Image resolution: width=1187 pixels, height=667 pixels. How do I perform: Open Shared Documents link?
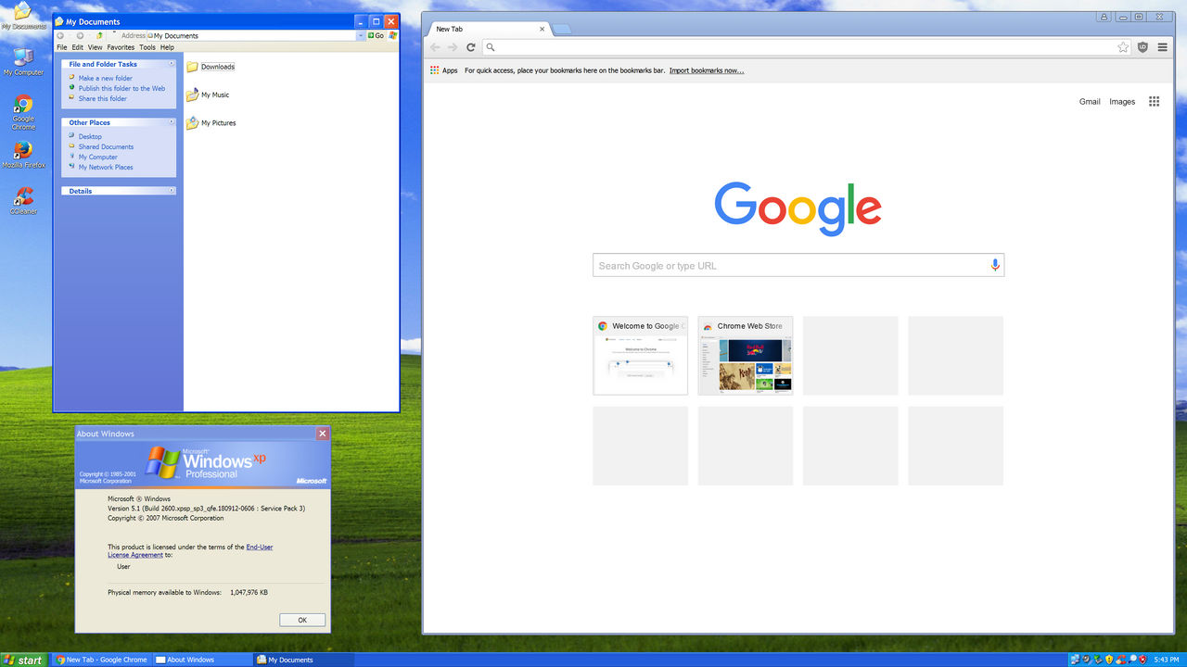(106, 146)
